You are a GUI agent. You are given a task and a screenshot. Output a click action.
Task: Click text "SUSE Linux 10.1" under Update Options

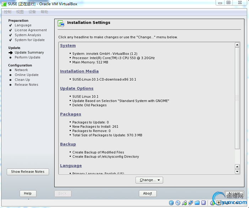coord(85,97)
